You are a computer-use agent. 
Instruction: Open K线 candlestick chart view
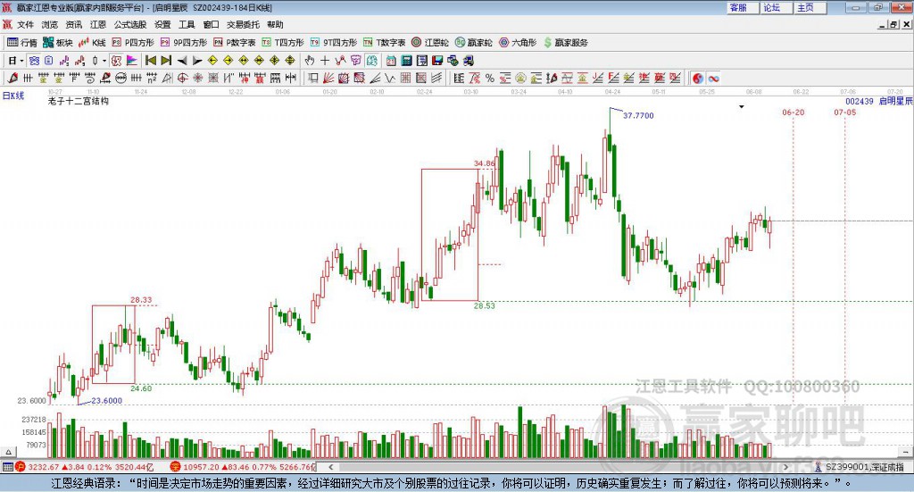coord(92,43)
